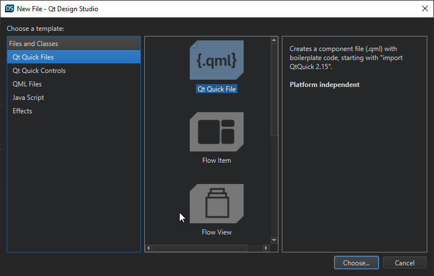The image size is (434, 276).
Task: Click the 'Choose a template:' label
Action: click(x=35, y=29)
